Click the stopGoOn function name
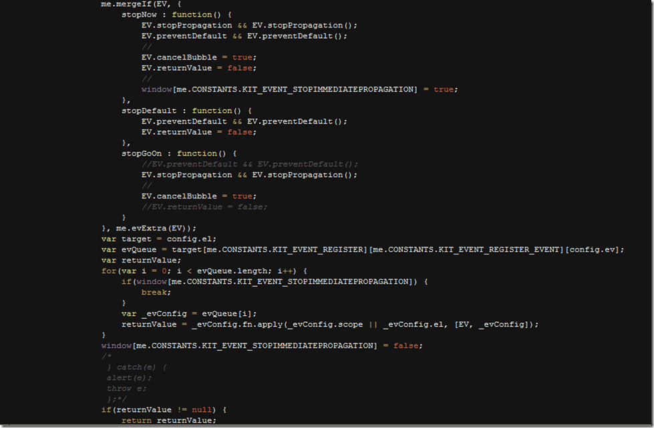Viewport: 654px width, 428px height. [141, 153]
